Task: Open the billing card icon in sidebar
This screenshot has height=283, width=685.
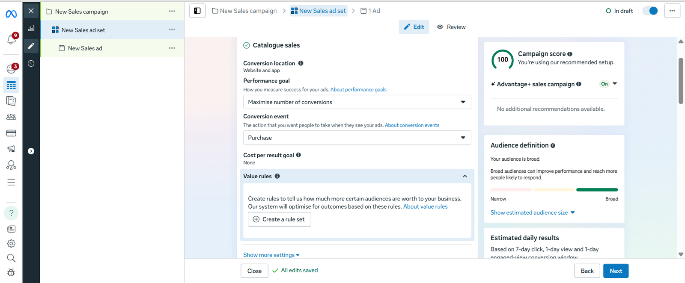Action: [x=11, y=133]
